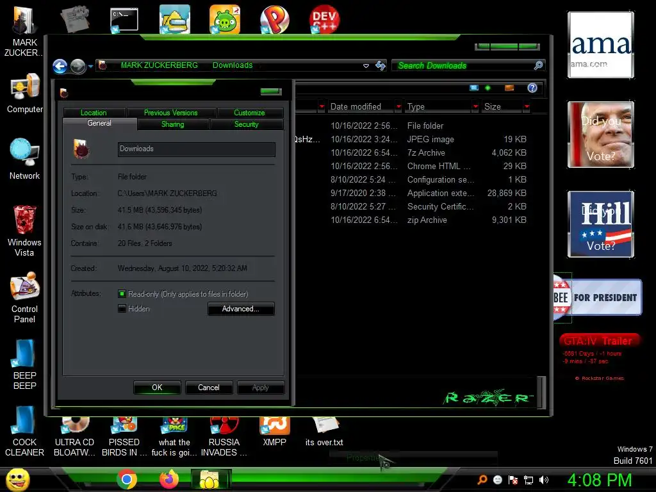656x492 pixels.
Task: Select MARK ZUCKERBERG in the address path
Action: (x=160, y=65)
